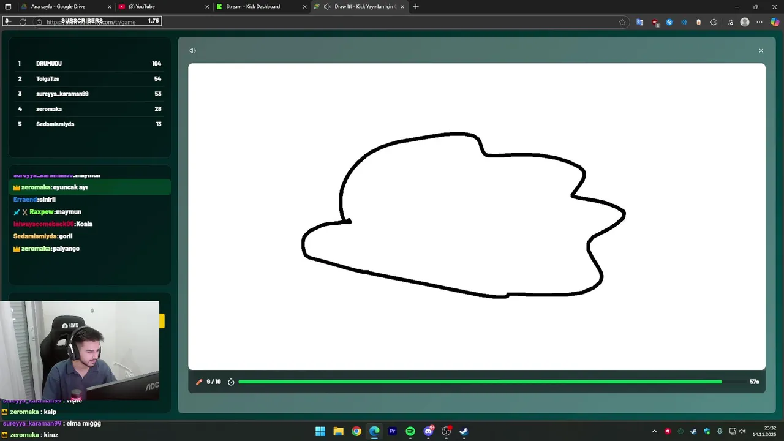Select DRUMUDU in the leaderboard
784x441 pixels.
pos(89,64)
